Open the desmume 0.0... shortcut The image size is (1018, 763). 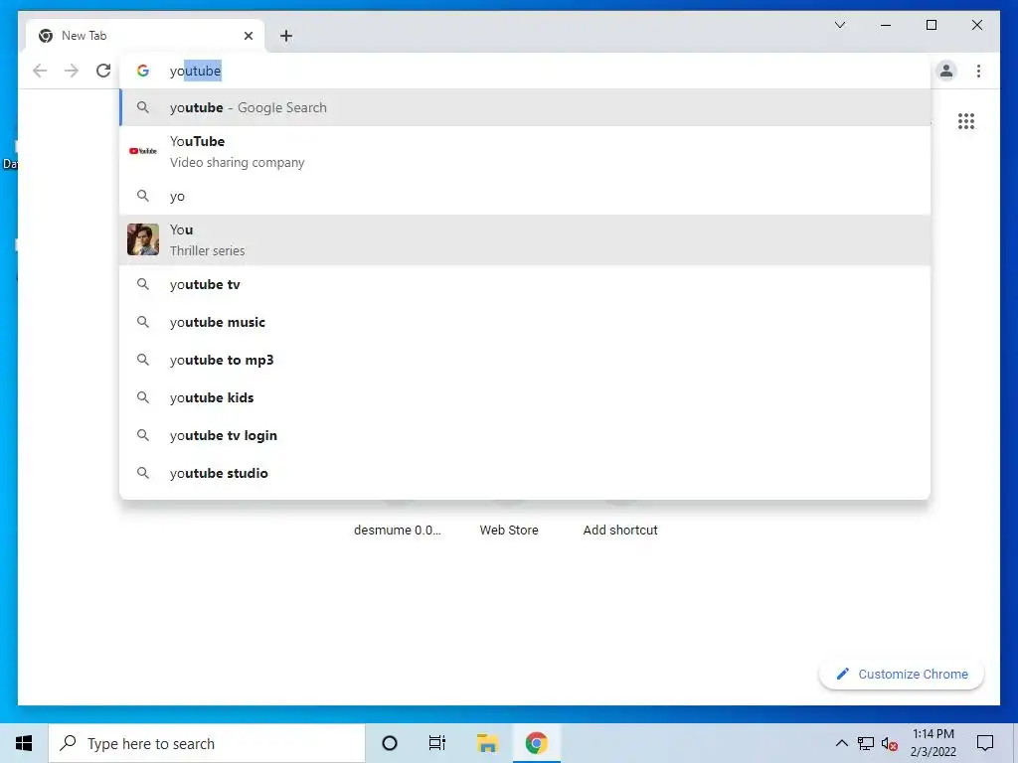(398, 530)
